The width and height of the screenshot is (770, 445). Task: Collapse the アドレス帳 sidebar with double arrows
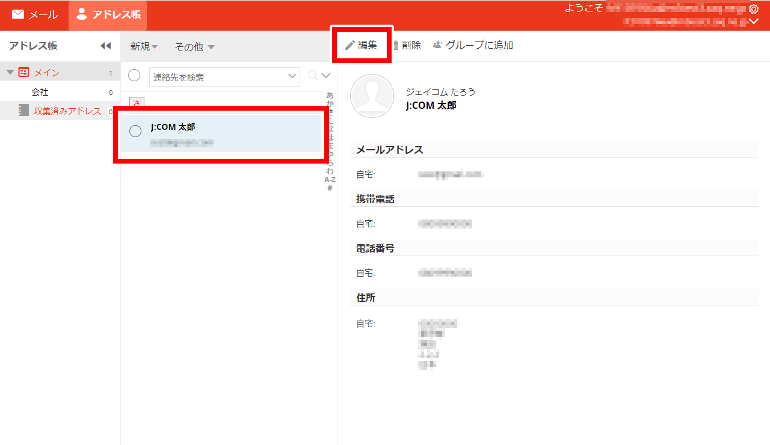105,46
